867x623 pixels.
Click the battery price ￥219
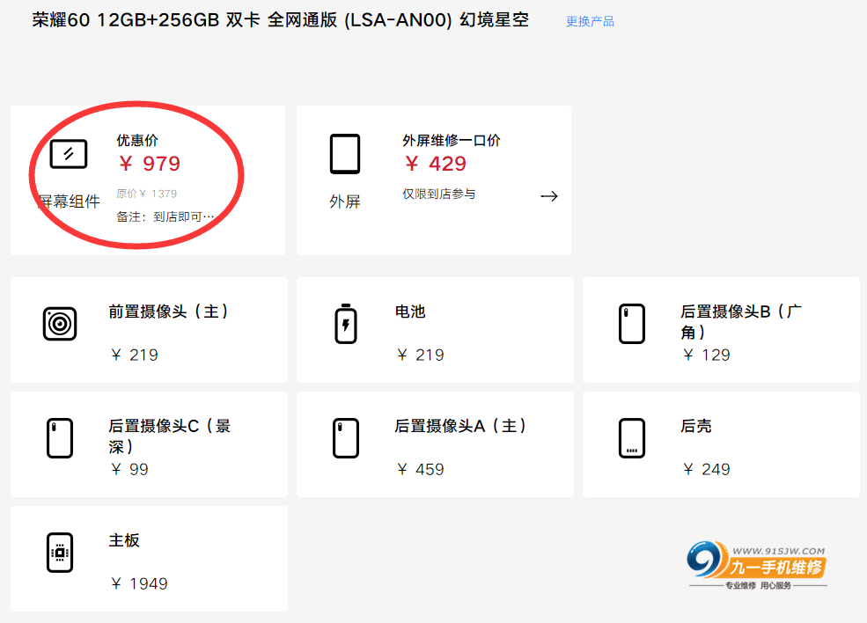[x=420, y=355]
